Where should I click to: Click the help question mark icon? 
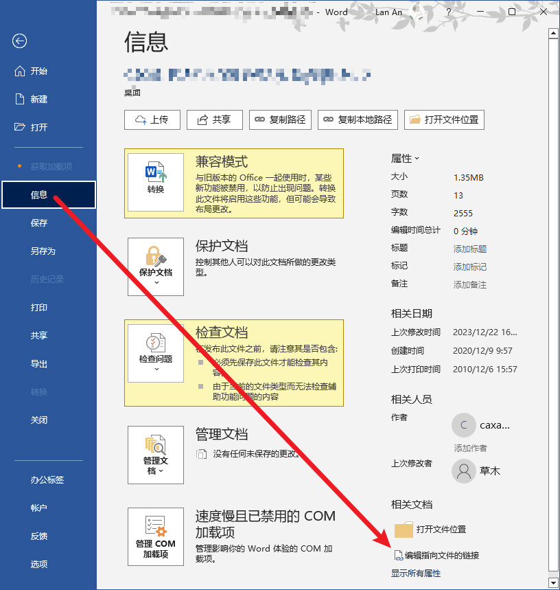(x=448, y=12)
